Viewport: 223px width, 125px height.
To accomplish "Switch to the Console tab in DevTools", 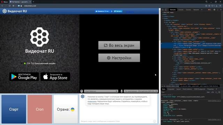I will click(x=181, y=10).
